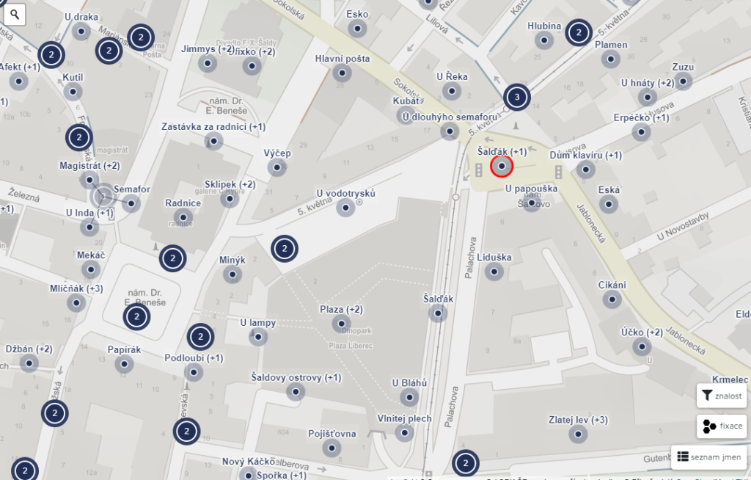Click the U Řeka marker
The height and width of the screenshot is (480, 751).
[452, 90]
